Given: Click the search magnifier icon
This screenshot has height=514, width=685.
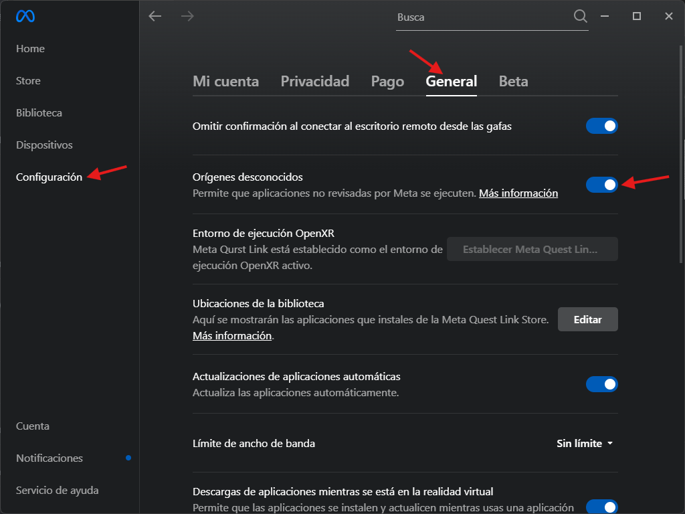Looking at the screenshot, I should [580, 16].
